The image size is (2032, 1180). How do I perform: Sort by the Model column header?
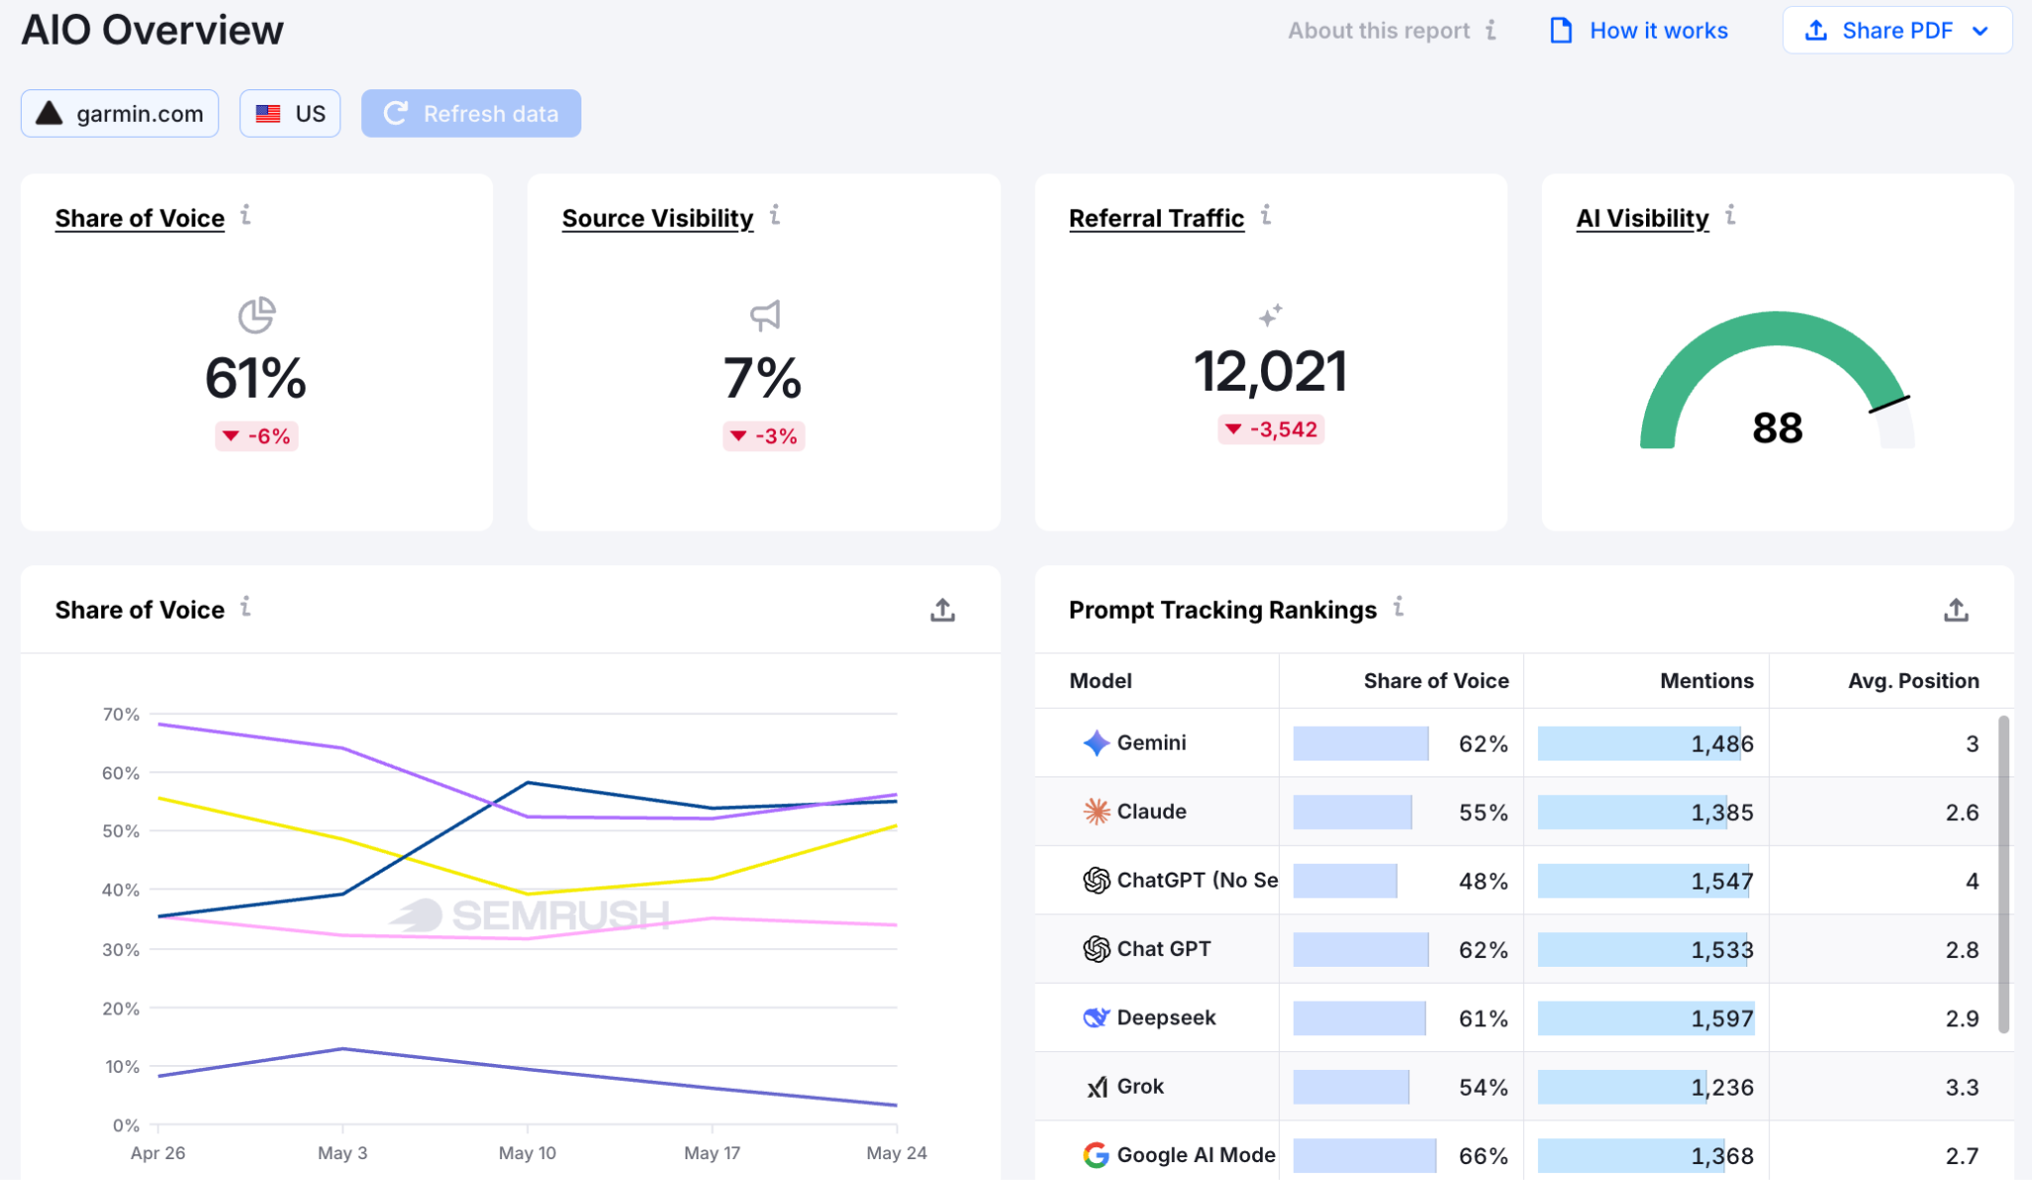click(x=1100, y=680)
